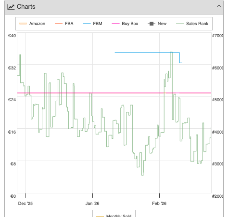Toggle Sales Rank legend entry
The height and width of the screenshot is (217, 228).
click(x=192, y=24)
